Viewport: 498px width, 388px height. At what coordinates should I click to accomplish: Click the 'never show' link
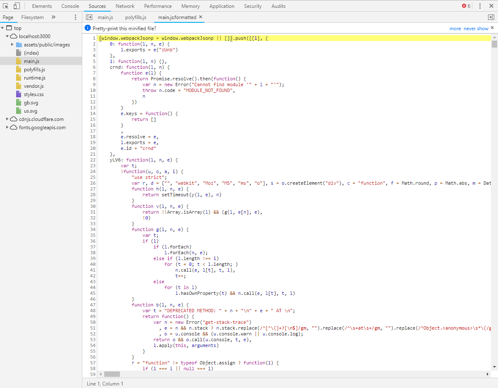click(476, 29)
